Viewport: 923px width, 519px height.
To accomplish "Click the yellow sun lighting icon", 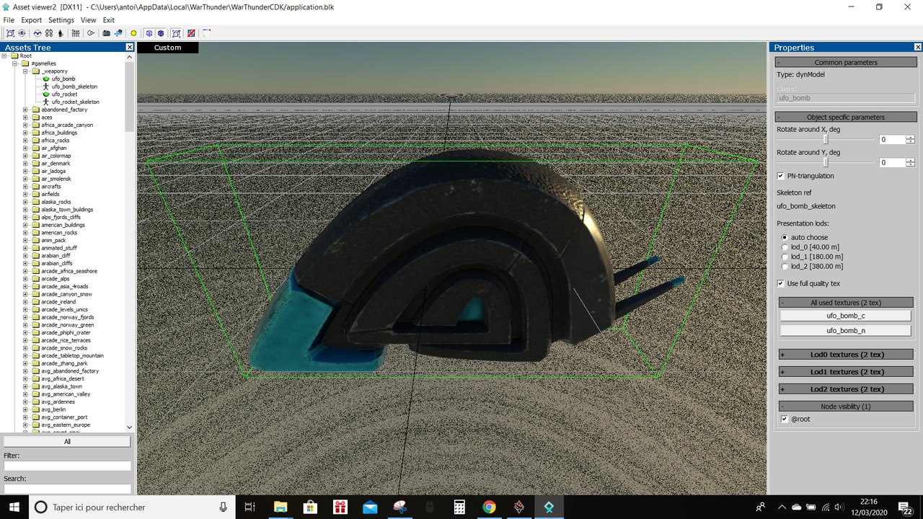I will tap(133, 33).
